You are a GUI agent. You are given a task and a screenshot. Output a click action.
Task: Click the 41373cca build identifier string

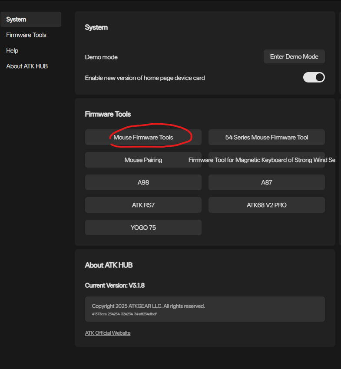click(x=124, y=314)
